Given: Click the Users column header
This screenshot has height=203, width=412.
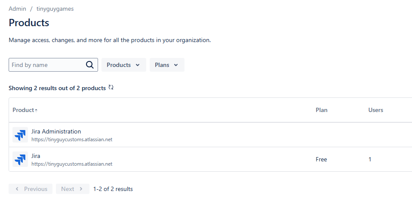Looking at the screenshot, I should coord(375,110).
